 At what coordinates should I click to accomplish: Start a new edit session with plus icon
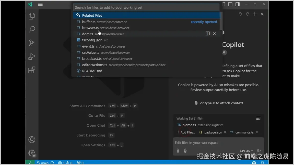pyautogui.click(x=255, y=14)
